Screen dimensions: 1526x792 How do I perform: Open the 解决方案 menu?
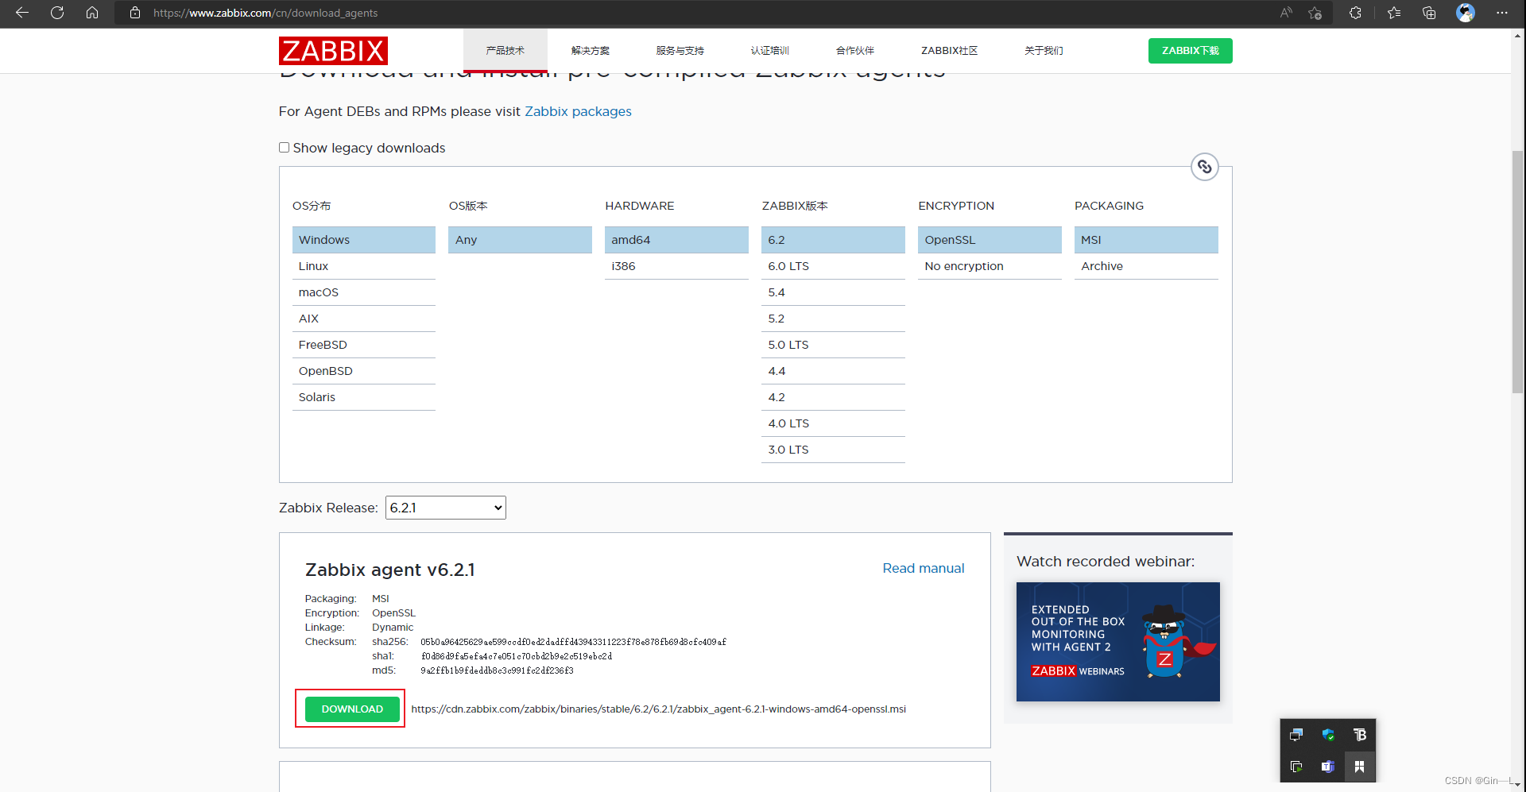tap(591, 50)
